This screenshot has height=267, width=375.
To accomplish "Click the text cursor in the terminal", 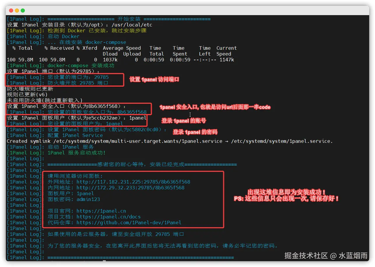I will (x=190, y=115).
